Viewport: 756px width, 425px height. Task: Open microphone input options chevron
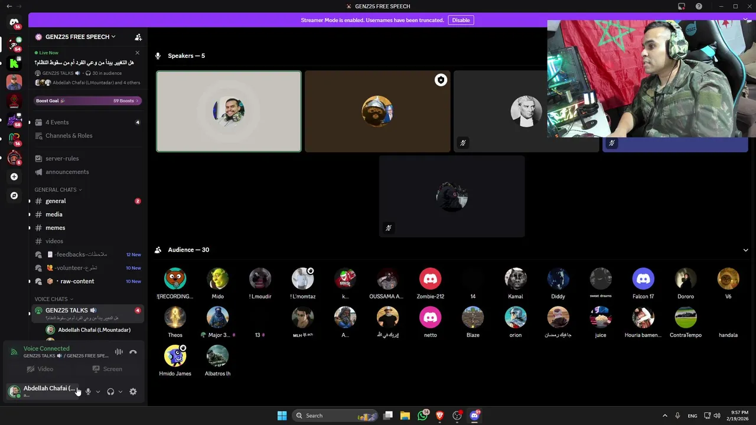click(98, 391)
